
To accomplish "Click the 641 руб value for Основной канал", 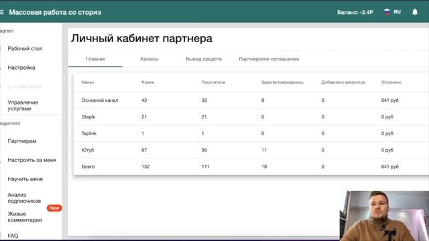I will point(390,100).
